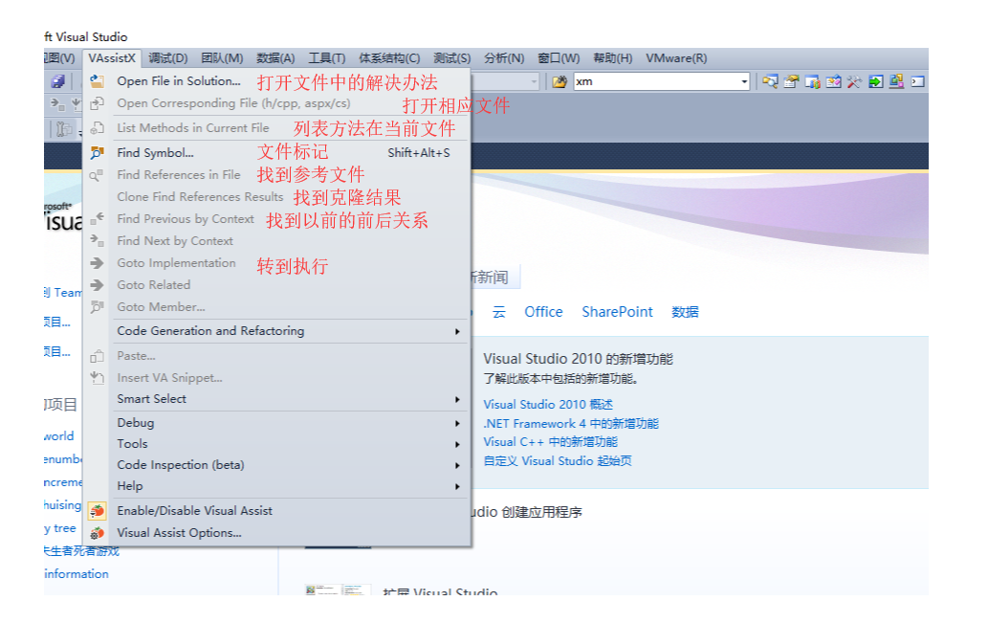The image size is (988, 623).
Task: Open the VMware(R) menu
Action: [x=676, y=58]
